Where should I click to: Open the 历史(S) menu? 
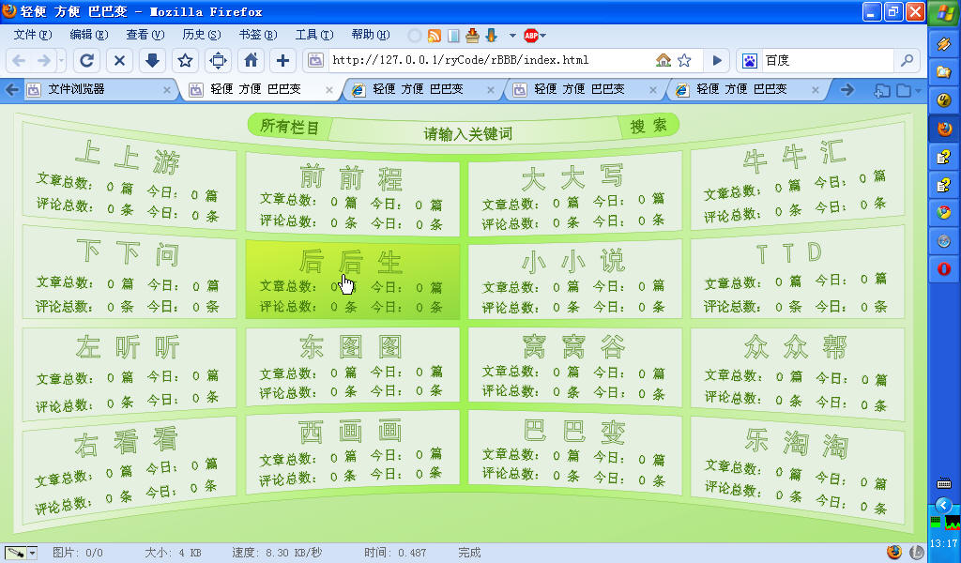point(202,35)
